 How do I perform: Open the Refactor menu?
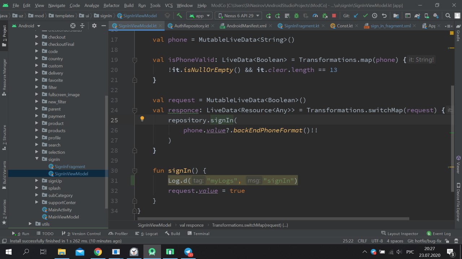coord(111,5)
